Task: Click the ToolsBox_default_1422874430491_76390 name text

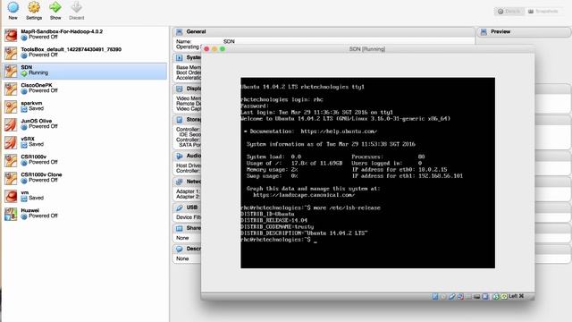Action: 71,49
